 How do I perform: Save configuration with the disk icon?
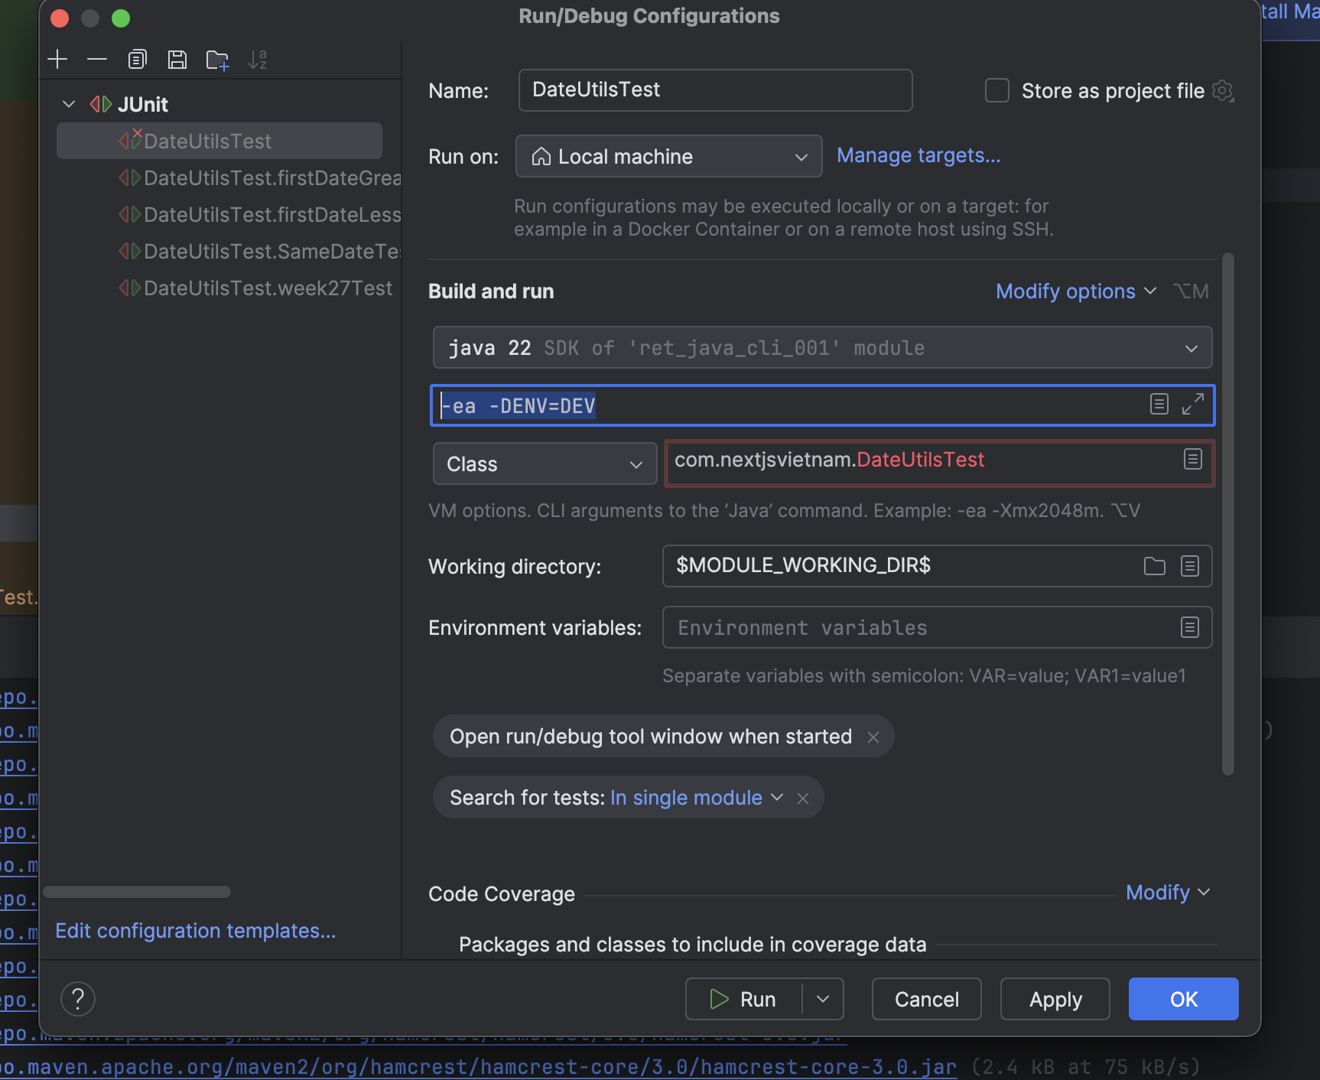pos(177,60)
